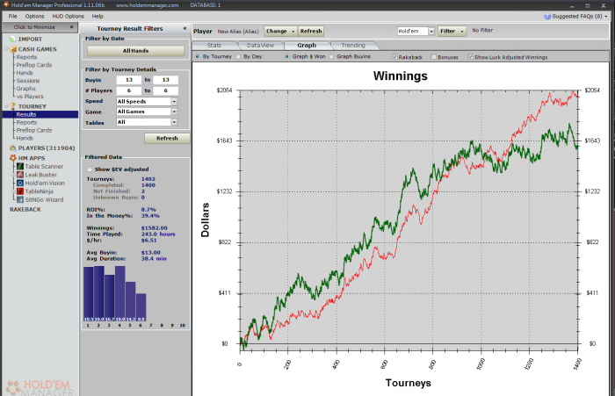Click the All Hands date filter button

pyautogui.click(x=135, y=51)
